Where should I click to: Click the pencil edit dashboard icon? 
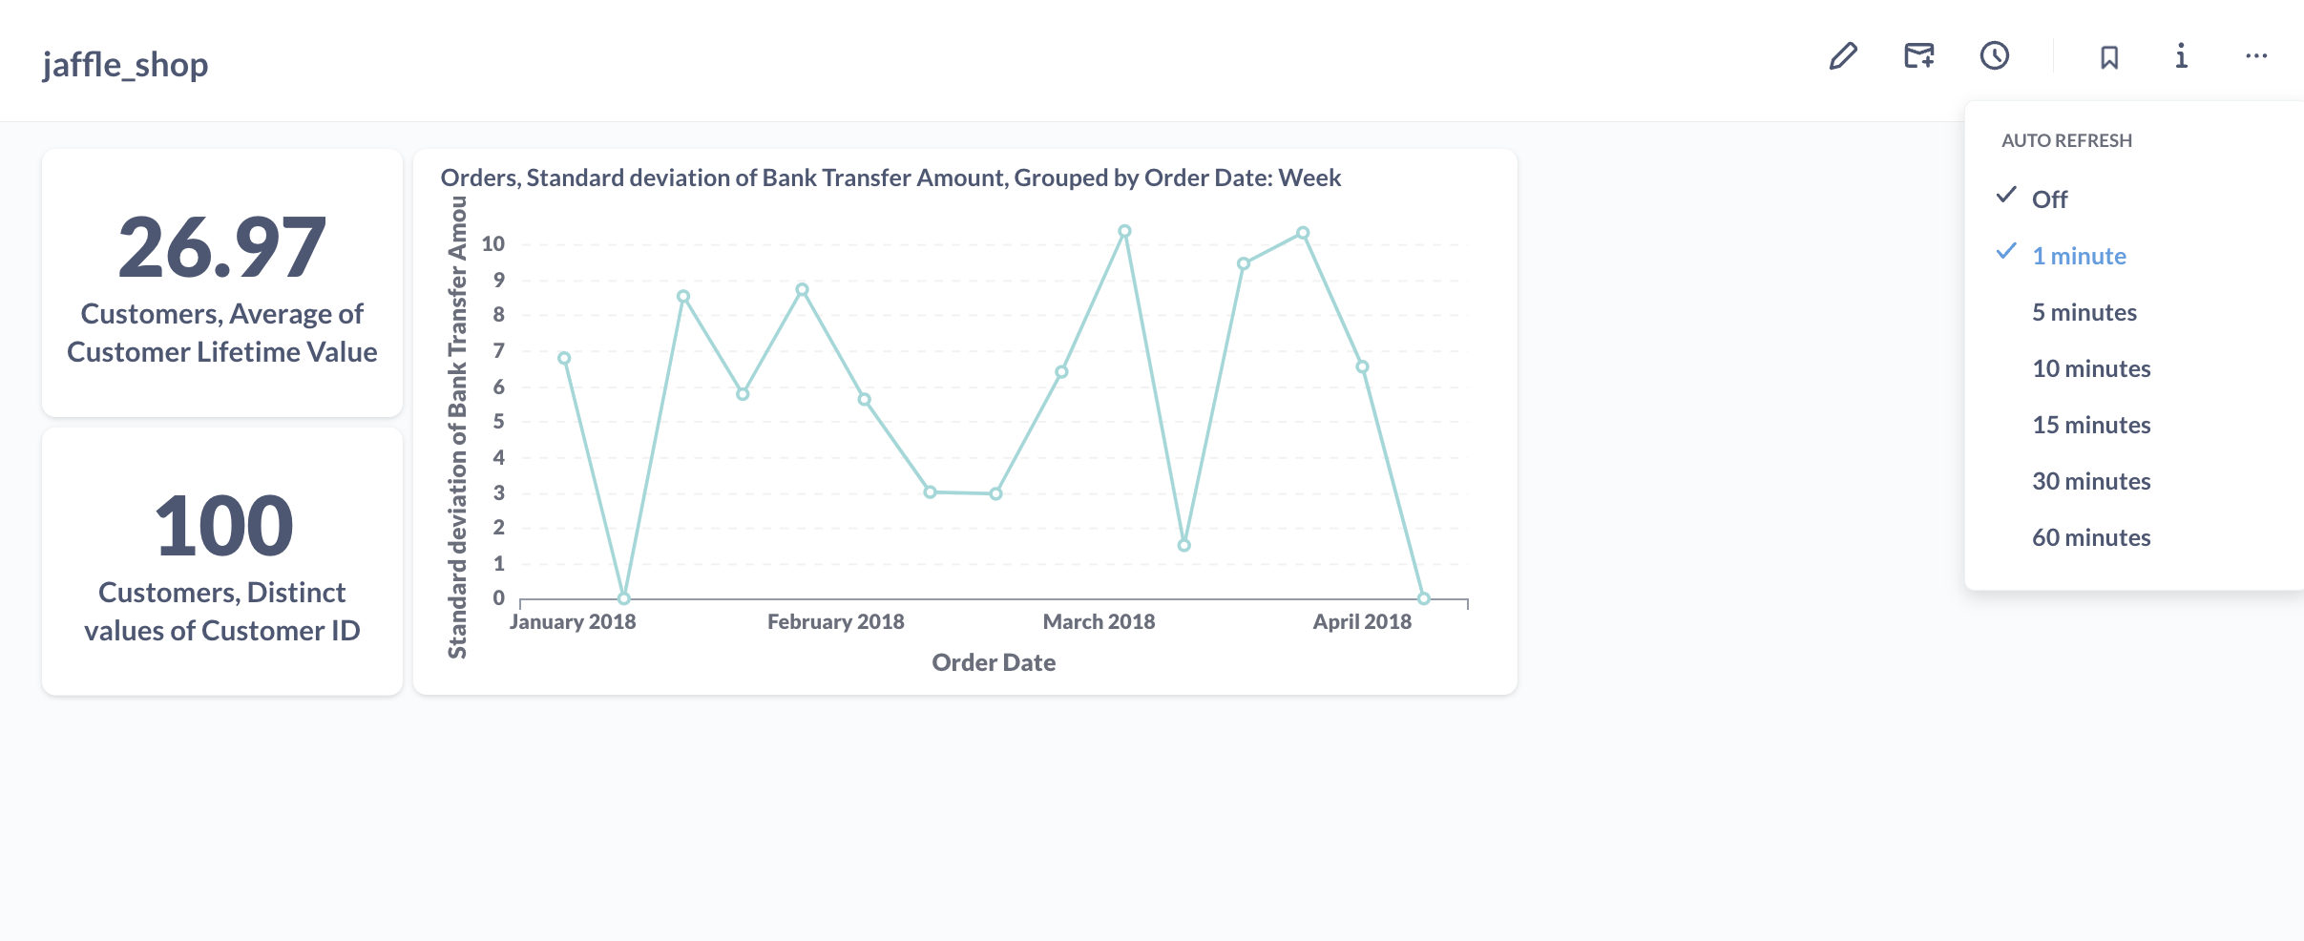click(x=1843, y=57)
